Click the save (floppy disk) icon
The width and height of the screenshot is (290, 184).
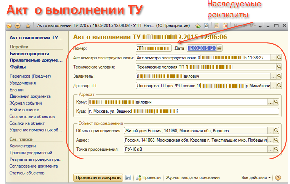click(x=128, y=177)
